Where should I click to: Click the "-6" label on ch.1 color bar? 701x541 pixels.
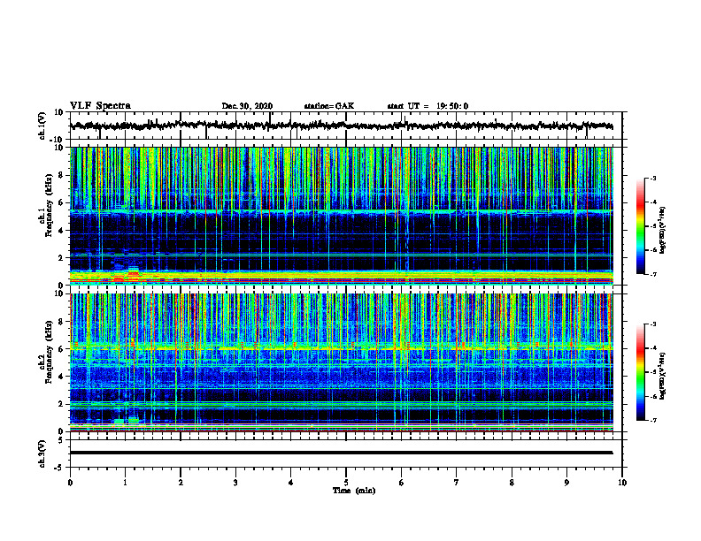(x=653, y=250)
